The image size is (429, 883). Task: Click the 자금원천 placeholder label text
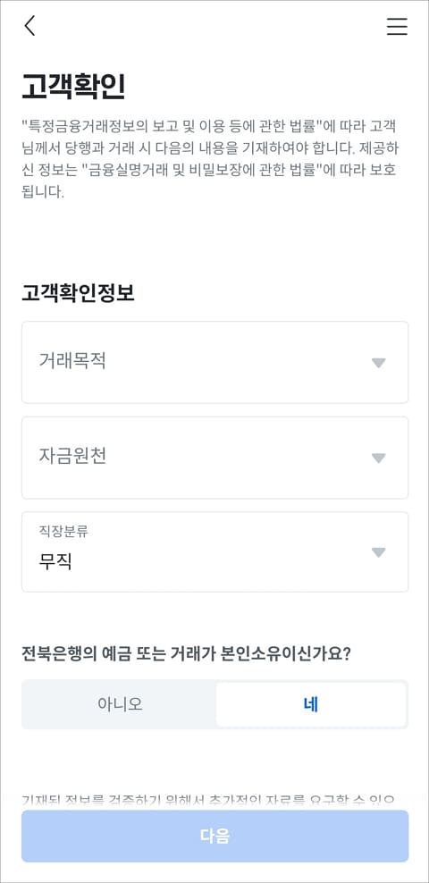point(72,456)
